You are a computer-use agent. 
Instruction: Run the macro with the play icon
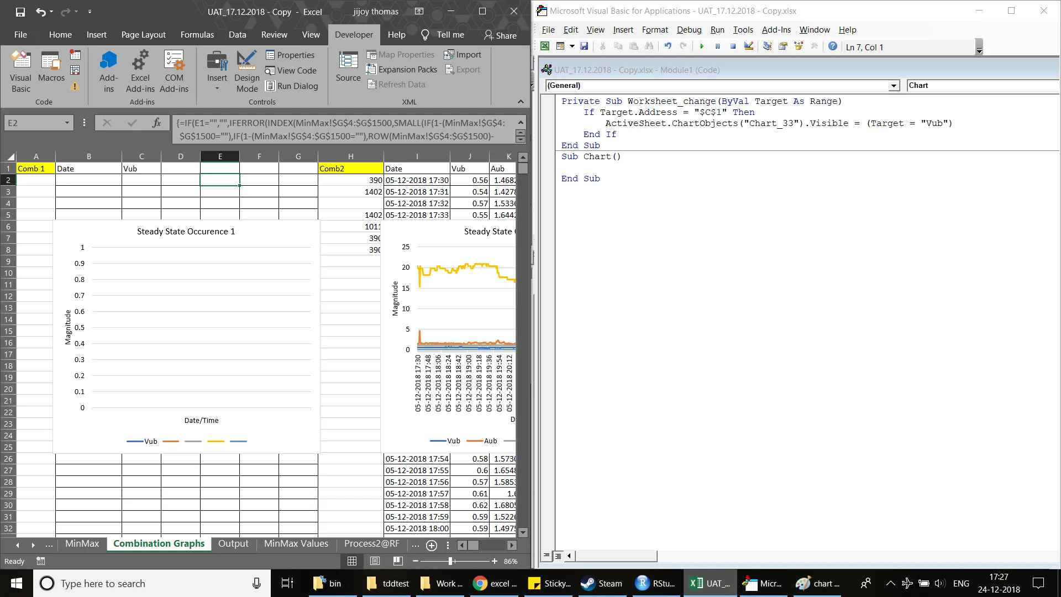702,46
